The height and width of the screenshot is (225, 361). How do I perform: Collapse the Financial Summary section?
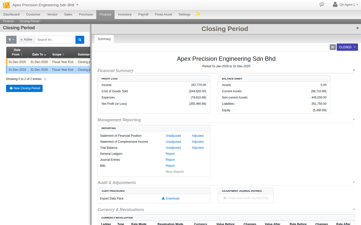(x=354, y=70)
